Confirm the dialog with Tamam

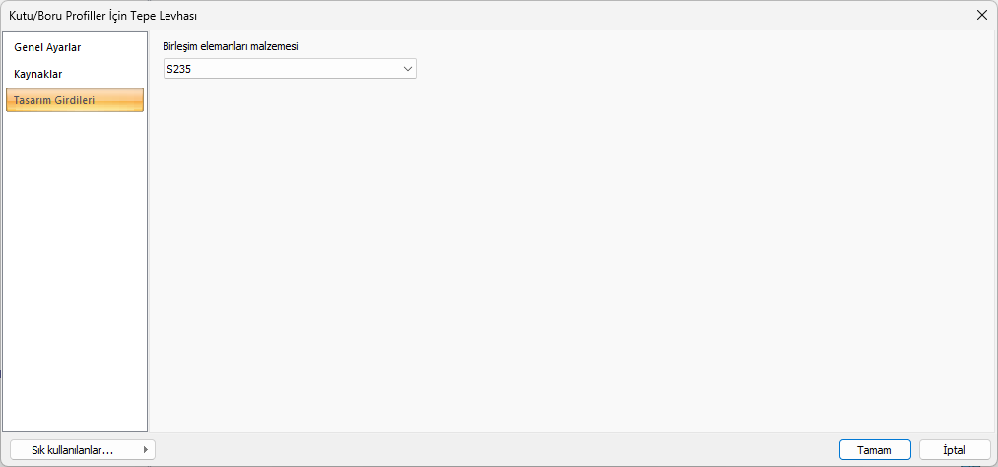click(x=874, y=449)
